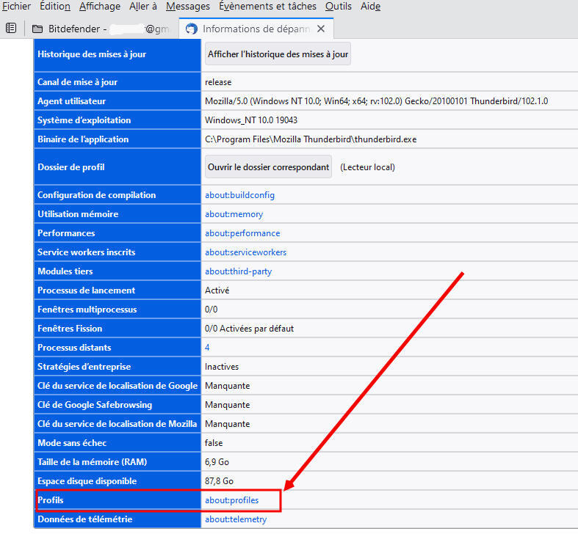Click 'Dossier de profil' label
The height and width of the screenshot is (534, 578).
[71, 167]
